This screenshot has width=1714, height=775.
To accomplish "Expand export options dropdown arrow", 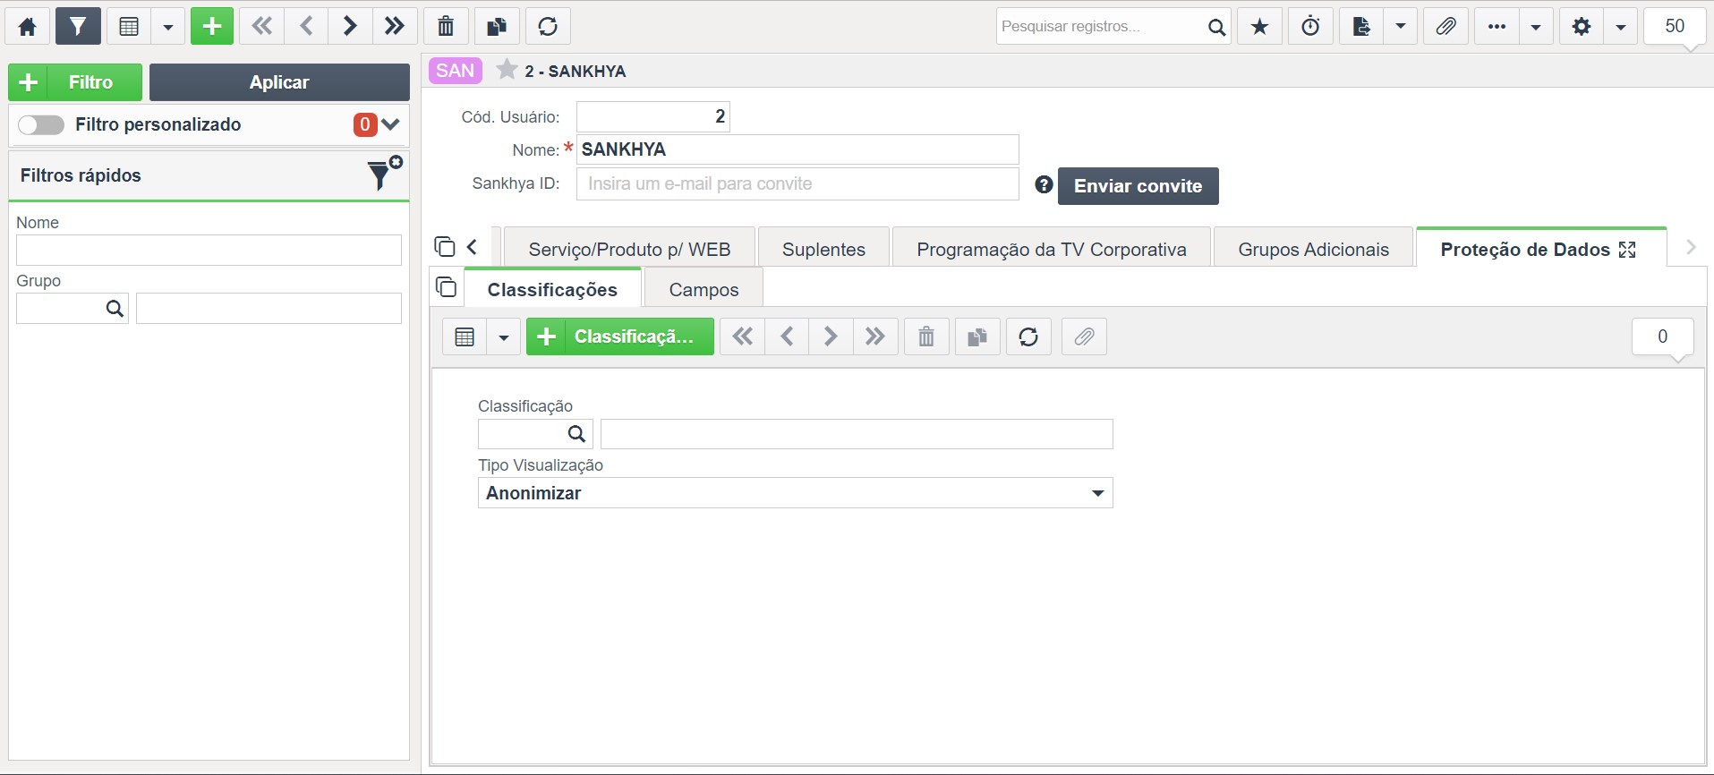I will [x=1401, y=26].
